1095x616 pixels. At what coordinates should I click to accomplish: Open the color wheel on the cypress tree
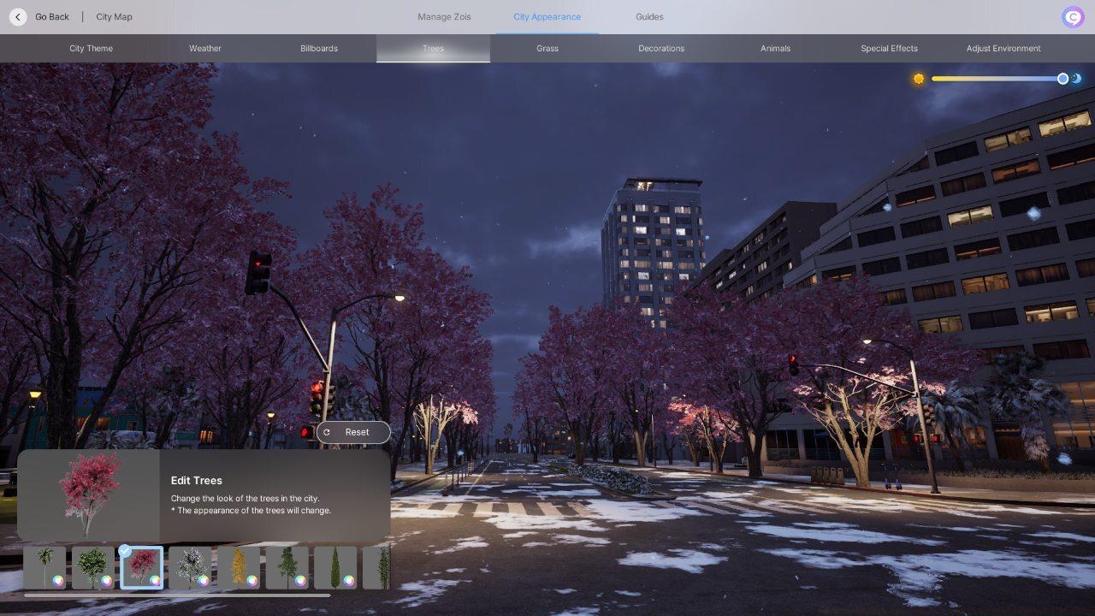point(347,580)
